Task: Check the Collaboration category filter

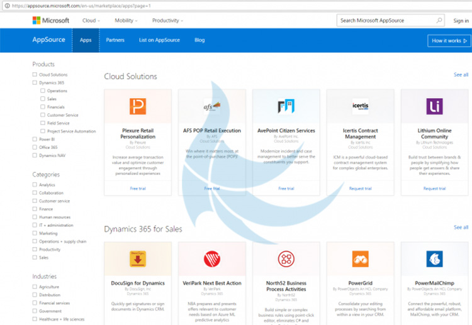Action: [x=35, y=193]
